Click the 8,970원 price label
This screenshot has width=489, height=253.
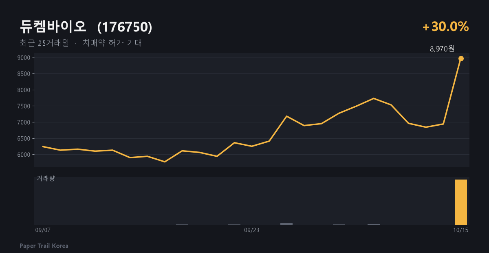pos(442,49)
